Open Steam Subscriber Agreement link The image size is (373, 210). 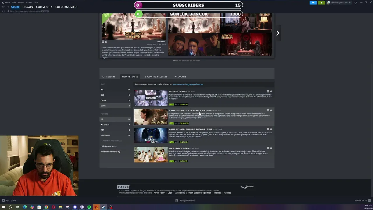(200, 193)
